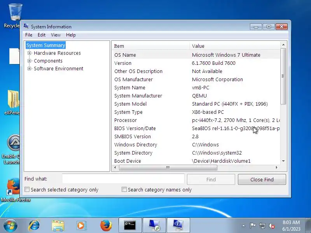Select the Other OS Description row
The height and width of the screenshot is (233, 311).
pyautogui.click(x=196, y=71)
